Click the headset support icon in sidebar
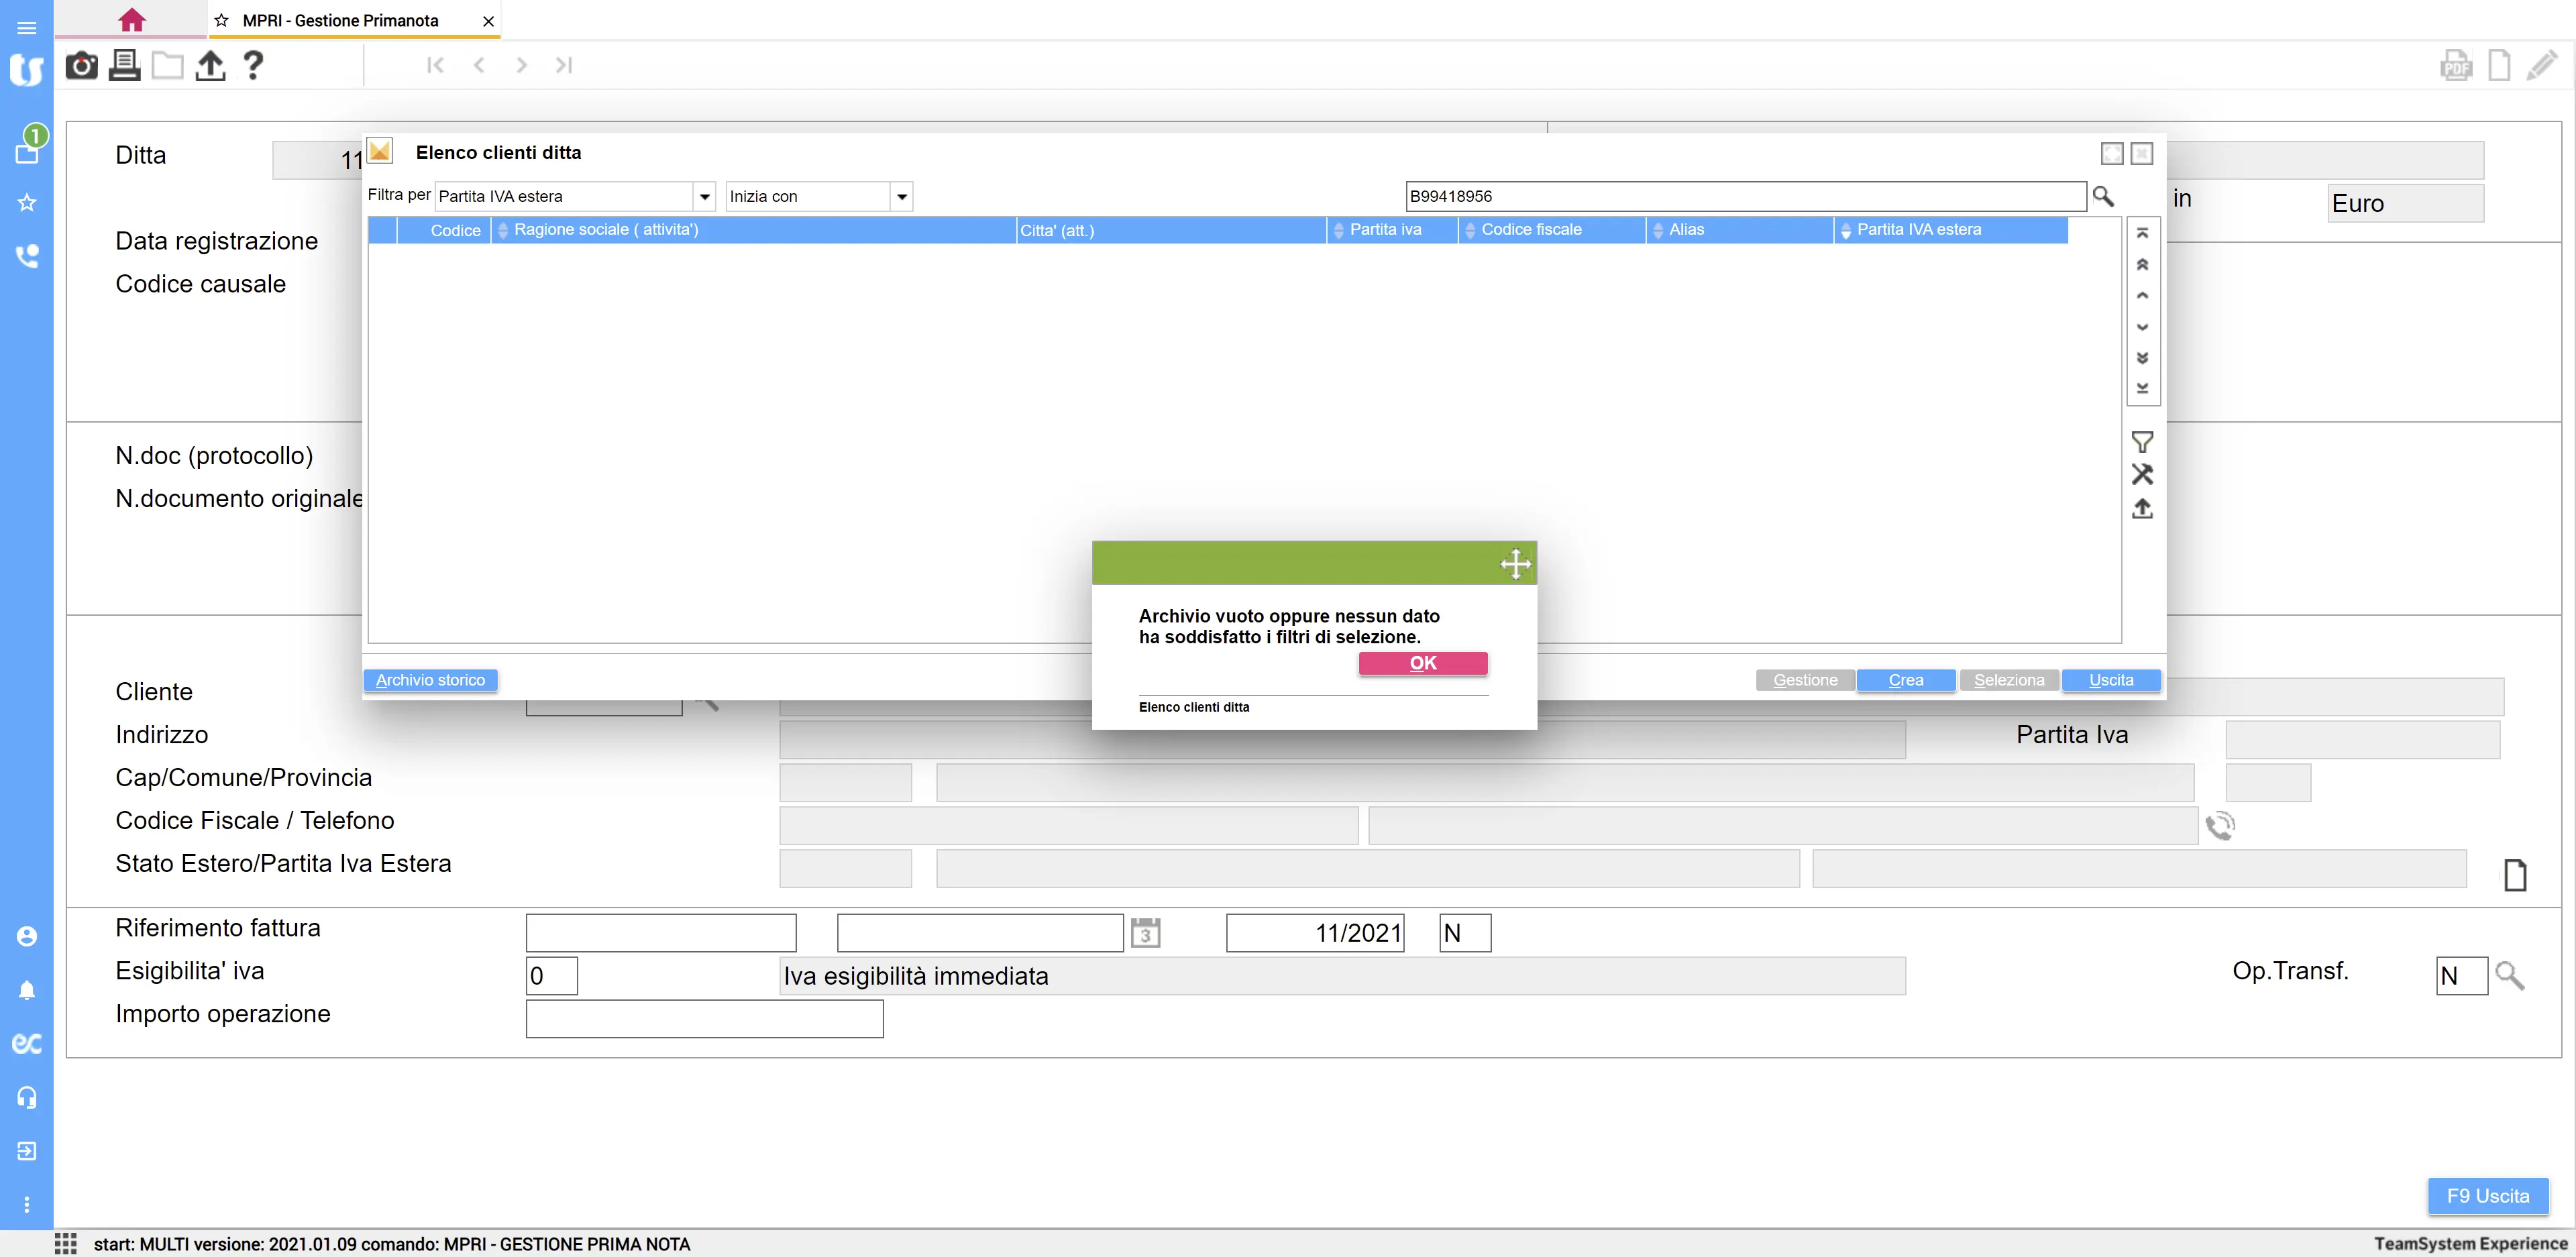 pos(27,1097)
